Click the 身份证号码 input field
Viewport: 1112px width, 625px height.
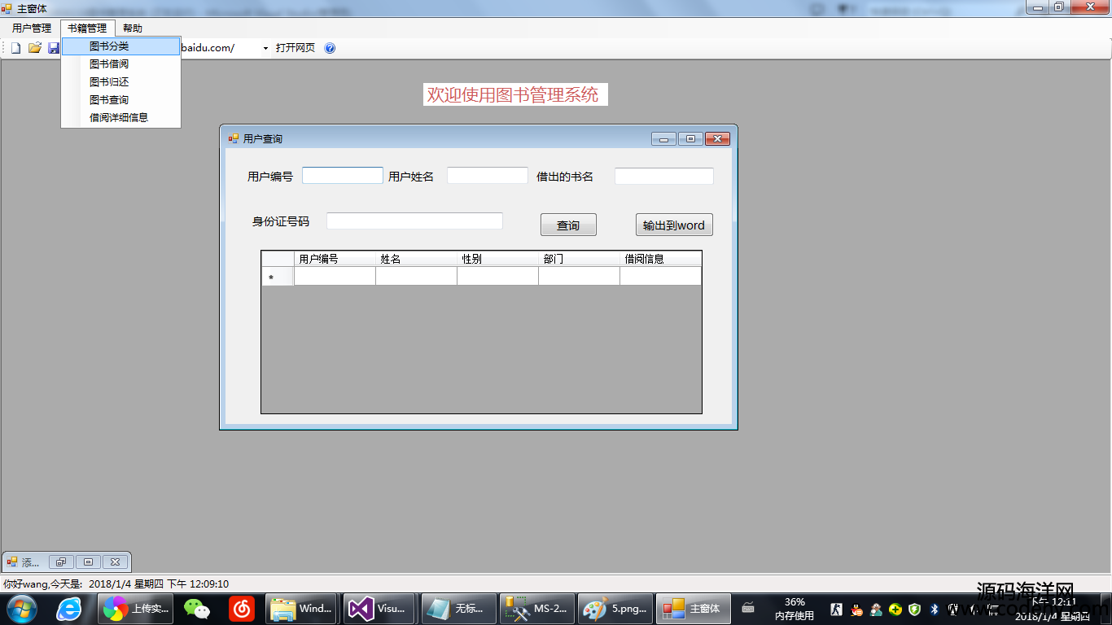pyautogui.click(x=414, y=221)
